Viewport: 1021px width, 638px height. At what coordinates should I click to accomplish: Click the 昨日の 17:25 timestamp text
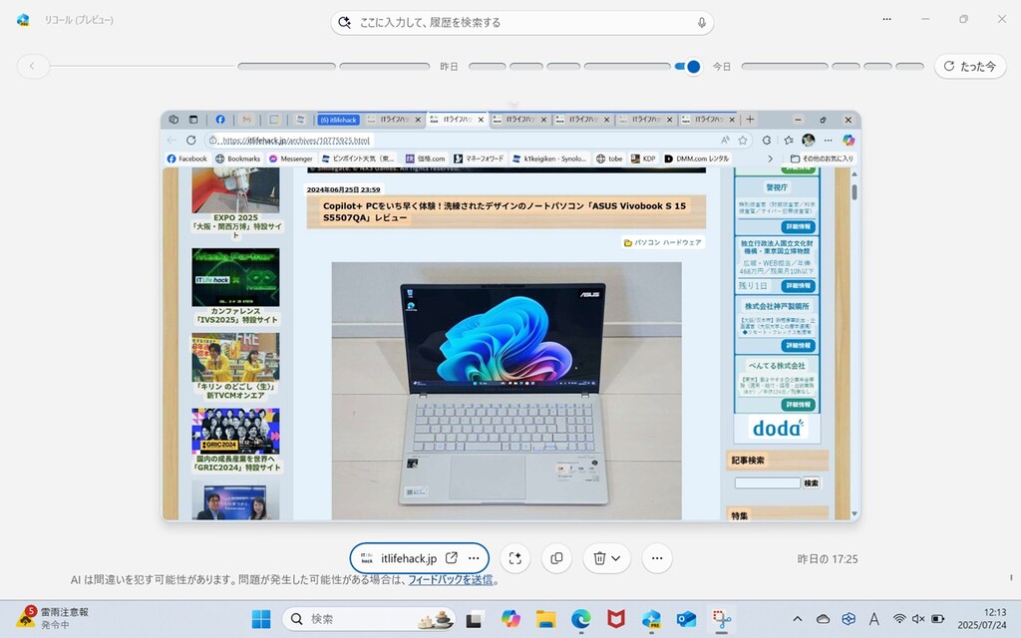(x=828, y=559)
